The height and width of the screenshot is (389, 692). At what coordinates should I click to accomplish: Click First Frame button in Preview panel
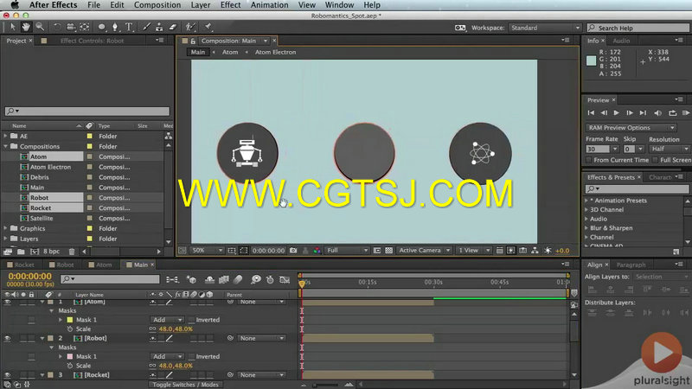tap(591, 113)
